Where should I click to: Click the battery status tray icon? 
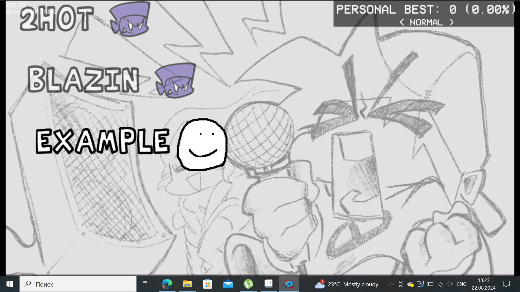[x=430, y=284]
